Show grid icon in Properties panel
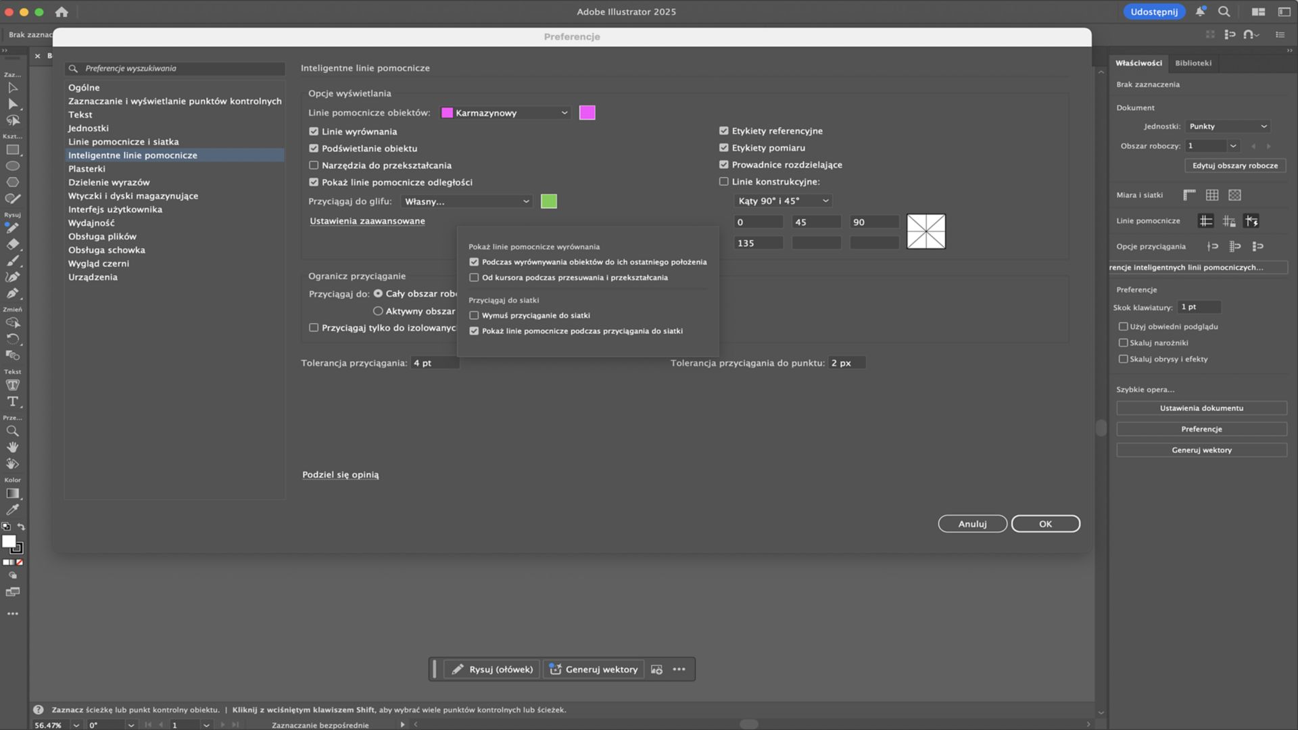The image size is (1298, 730). click(x=1212, y=195)
